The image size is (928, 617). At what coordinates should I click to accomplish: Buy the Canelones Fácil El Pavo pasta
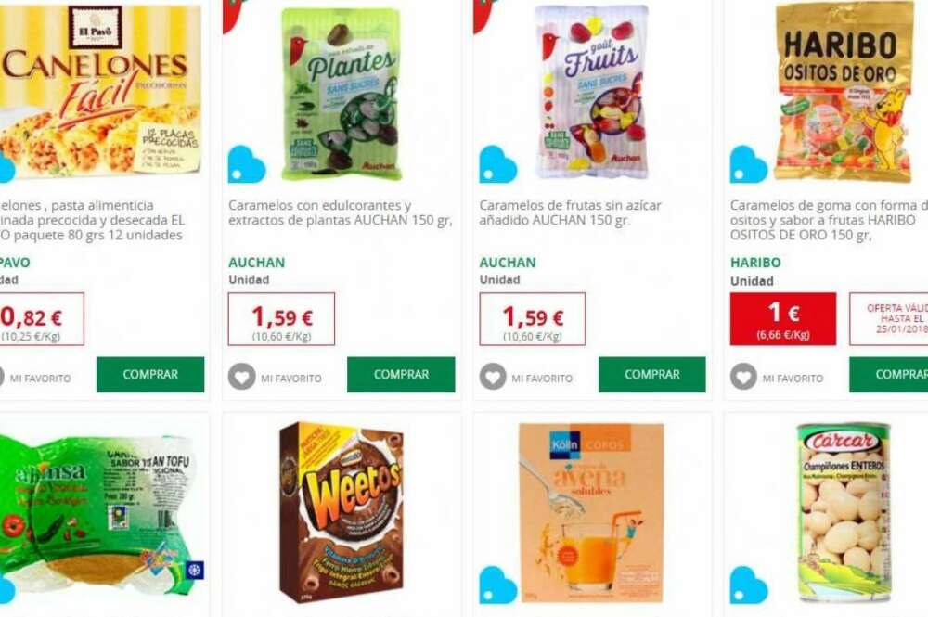[x=150, y=375]
